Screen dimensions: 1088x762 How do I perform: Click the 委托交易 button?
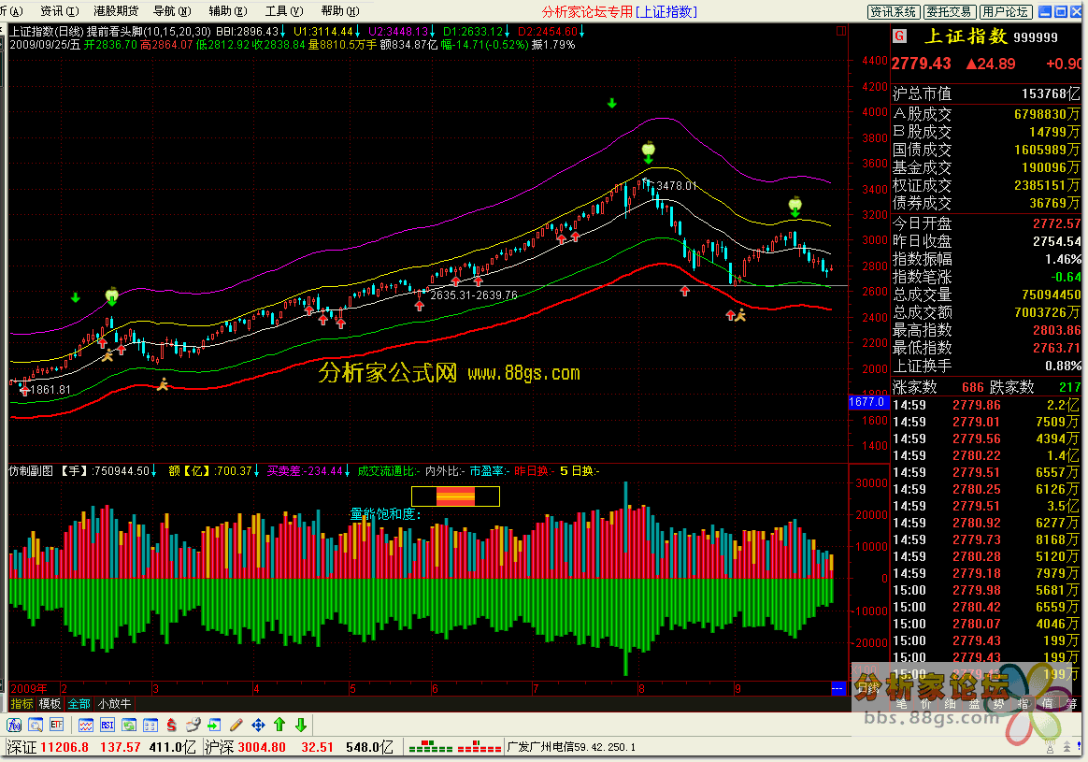[950, 12]
